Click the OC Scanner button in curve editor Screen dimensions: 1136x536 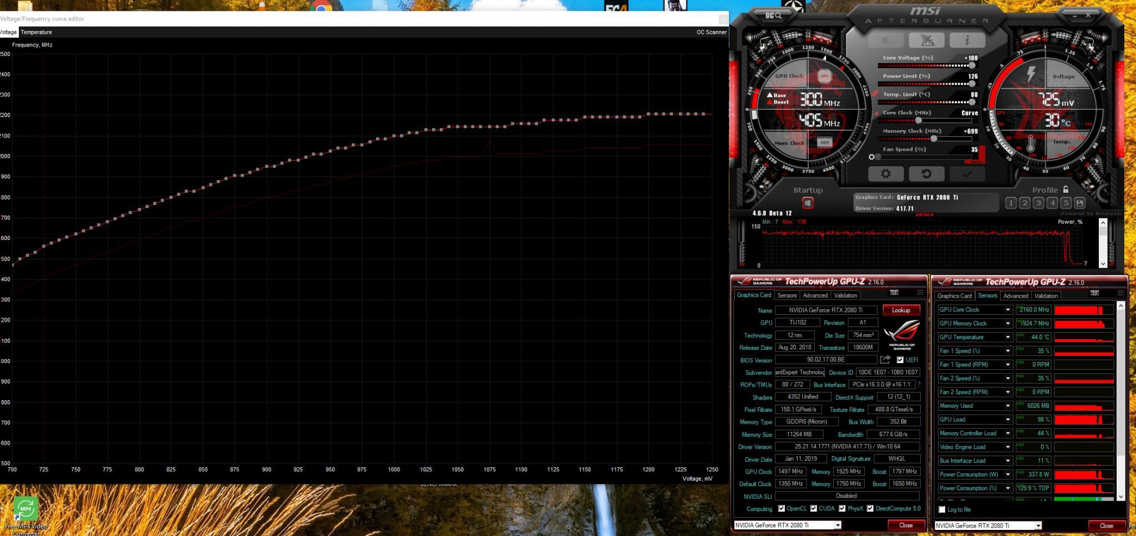(711, 32)
